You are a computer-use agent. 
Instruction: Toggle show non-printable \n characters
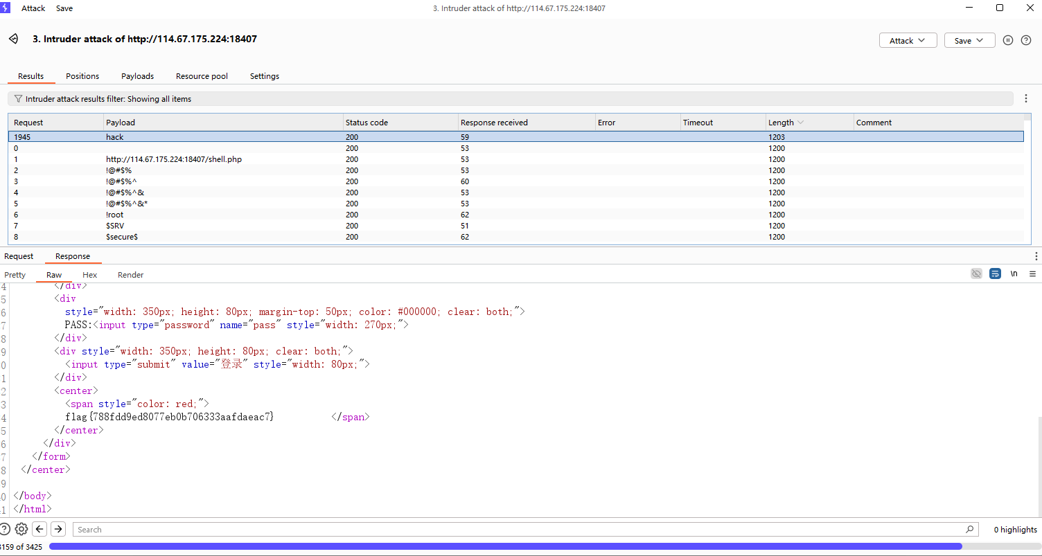click(x=1014, y=274)
